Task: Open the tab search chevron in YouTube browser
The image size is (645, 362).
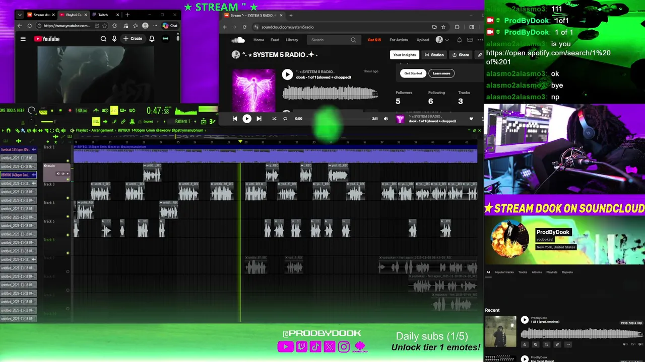Action: (x=20, y=15)
